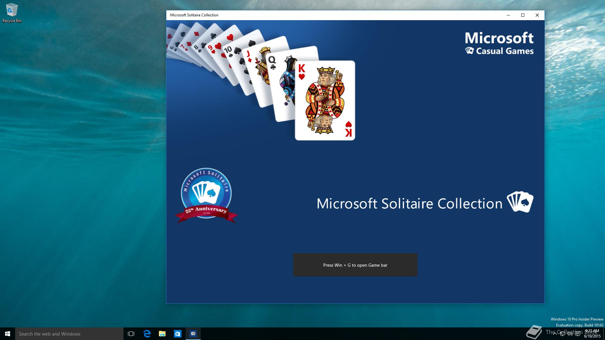Dismiss the Win + G Game bar prompt

click(x=355, y=265)
